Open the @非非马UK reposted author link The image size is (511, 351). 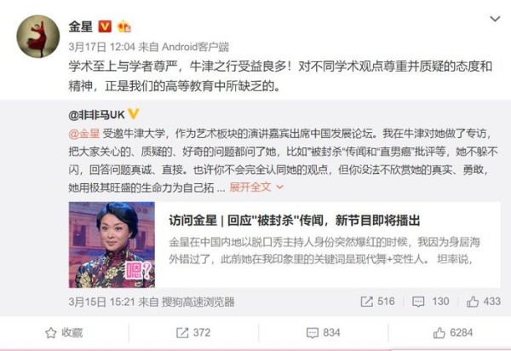click(97, 114)
